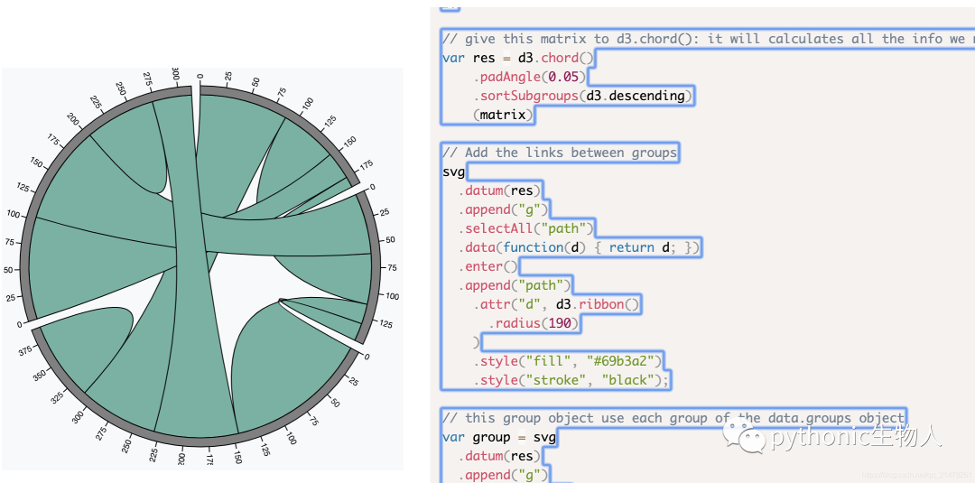This screenshot has width=975, height=483.
Task: Click the '.enter()' line
Action: 488,266
